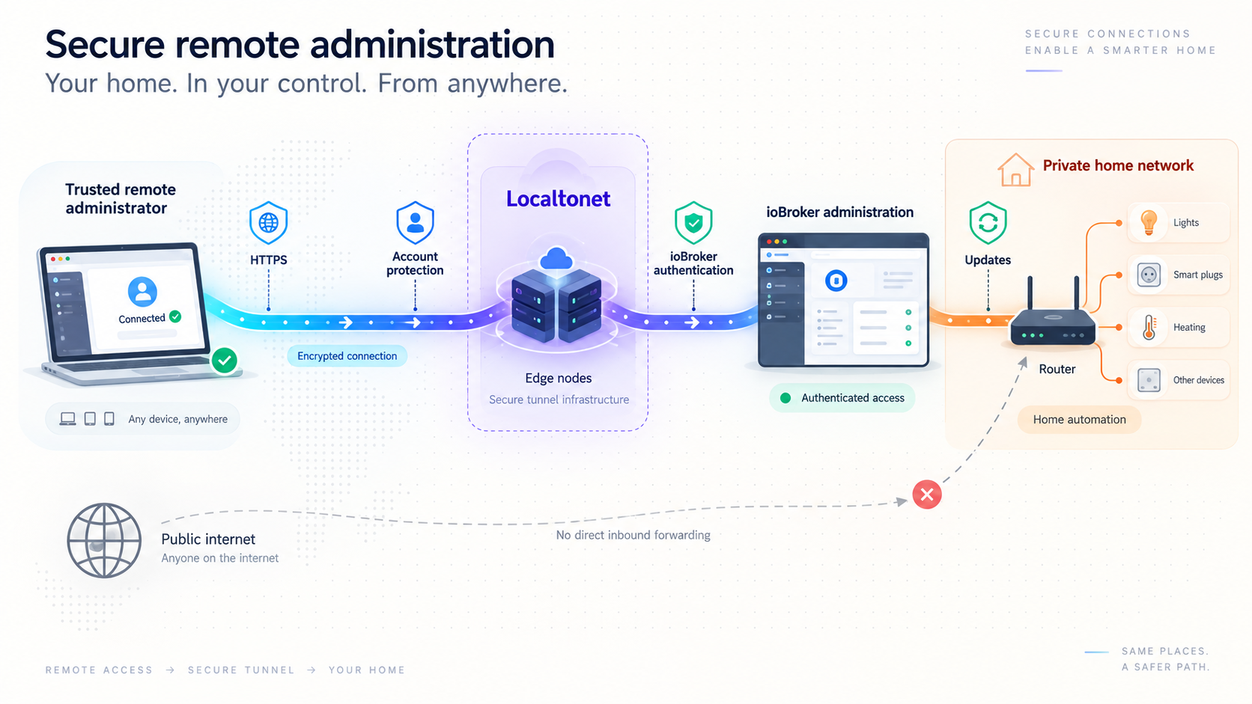Click the red X blocked icon
This screenshot has height=704, width=1252.
click(x=927, y=495)
